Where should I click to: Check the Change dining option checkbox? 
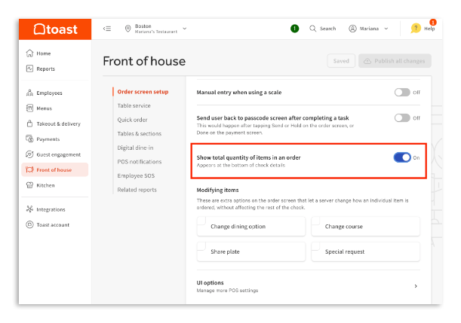pyautogui.click(x=201, y=221)
